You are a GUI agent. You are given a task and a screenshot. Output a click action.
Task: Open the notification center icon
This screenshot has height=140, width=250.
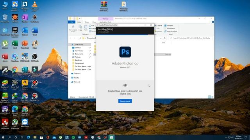(246, 137)
